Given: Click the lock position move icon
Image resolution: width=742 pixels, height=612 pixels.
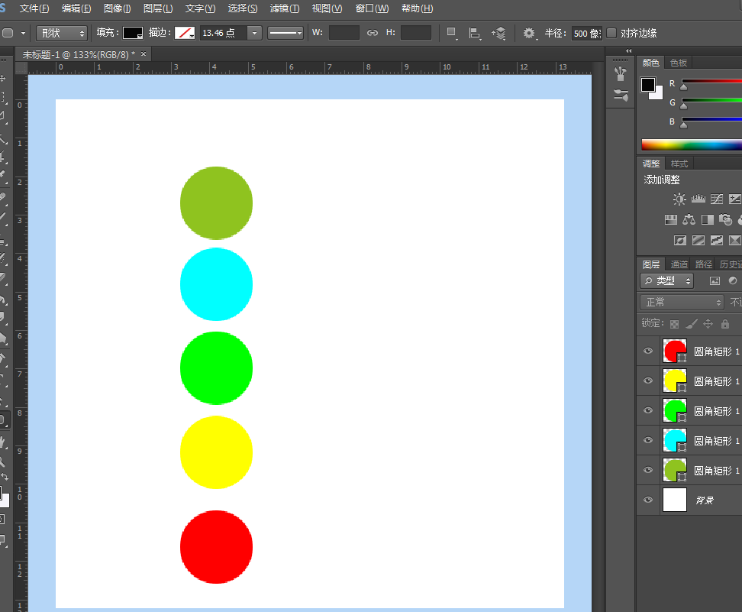Looking at the screenshot, I should pos(708,324).
